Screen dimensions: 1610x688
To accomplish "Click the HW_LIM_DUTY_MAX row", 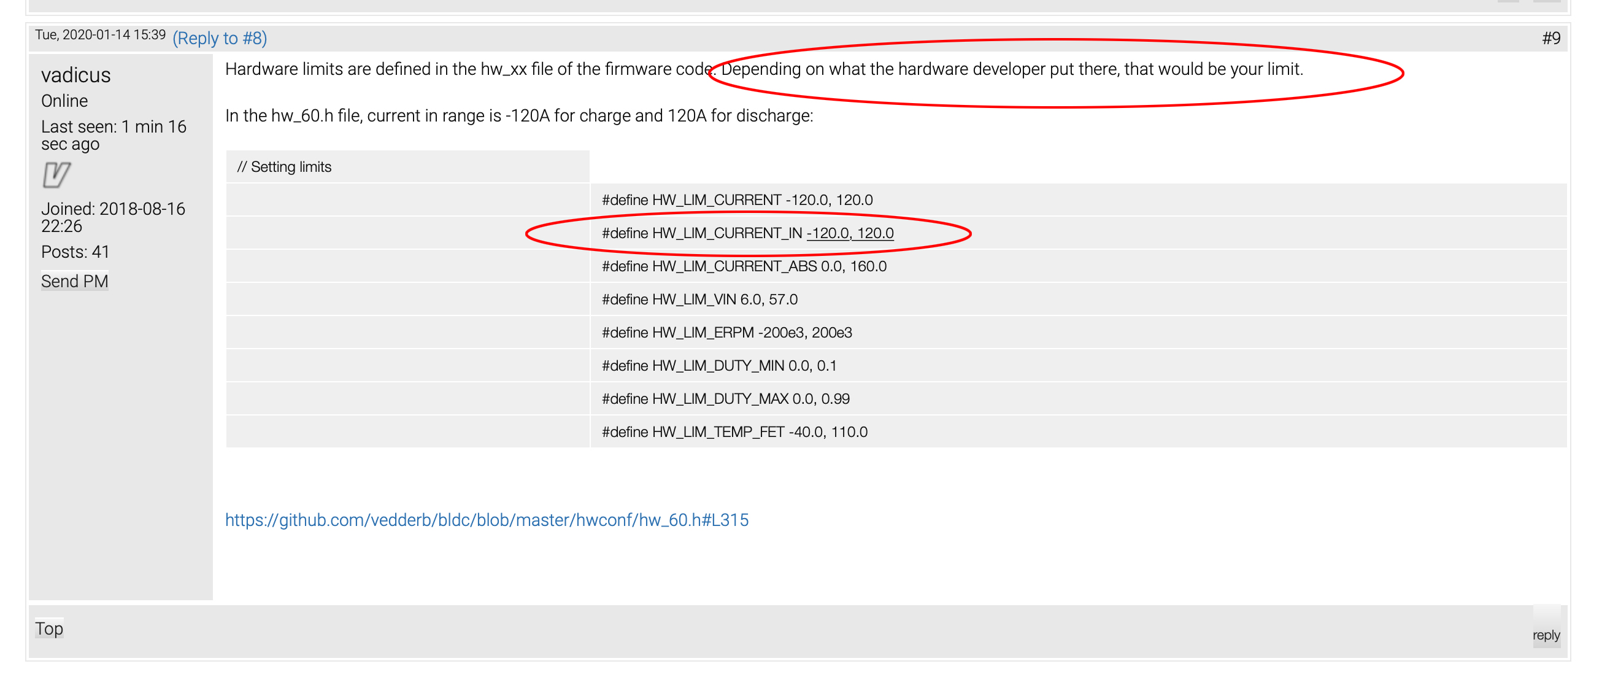I will click(725, 399).
